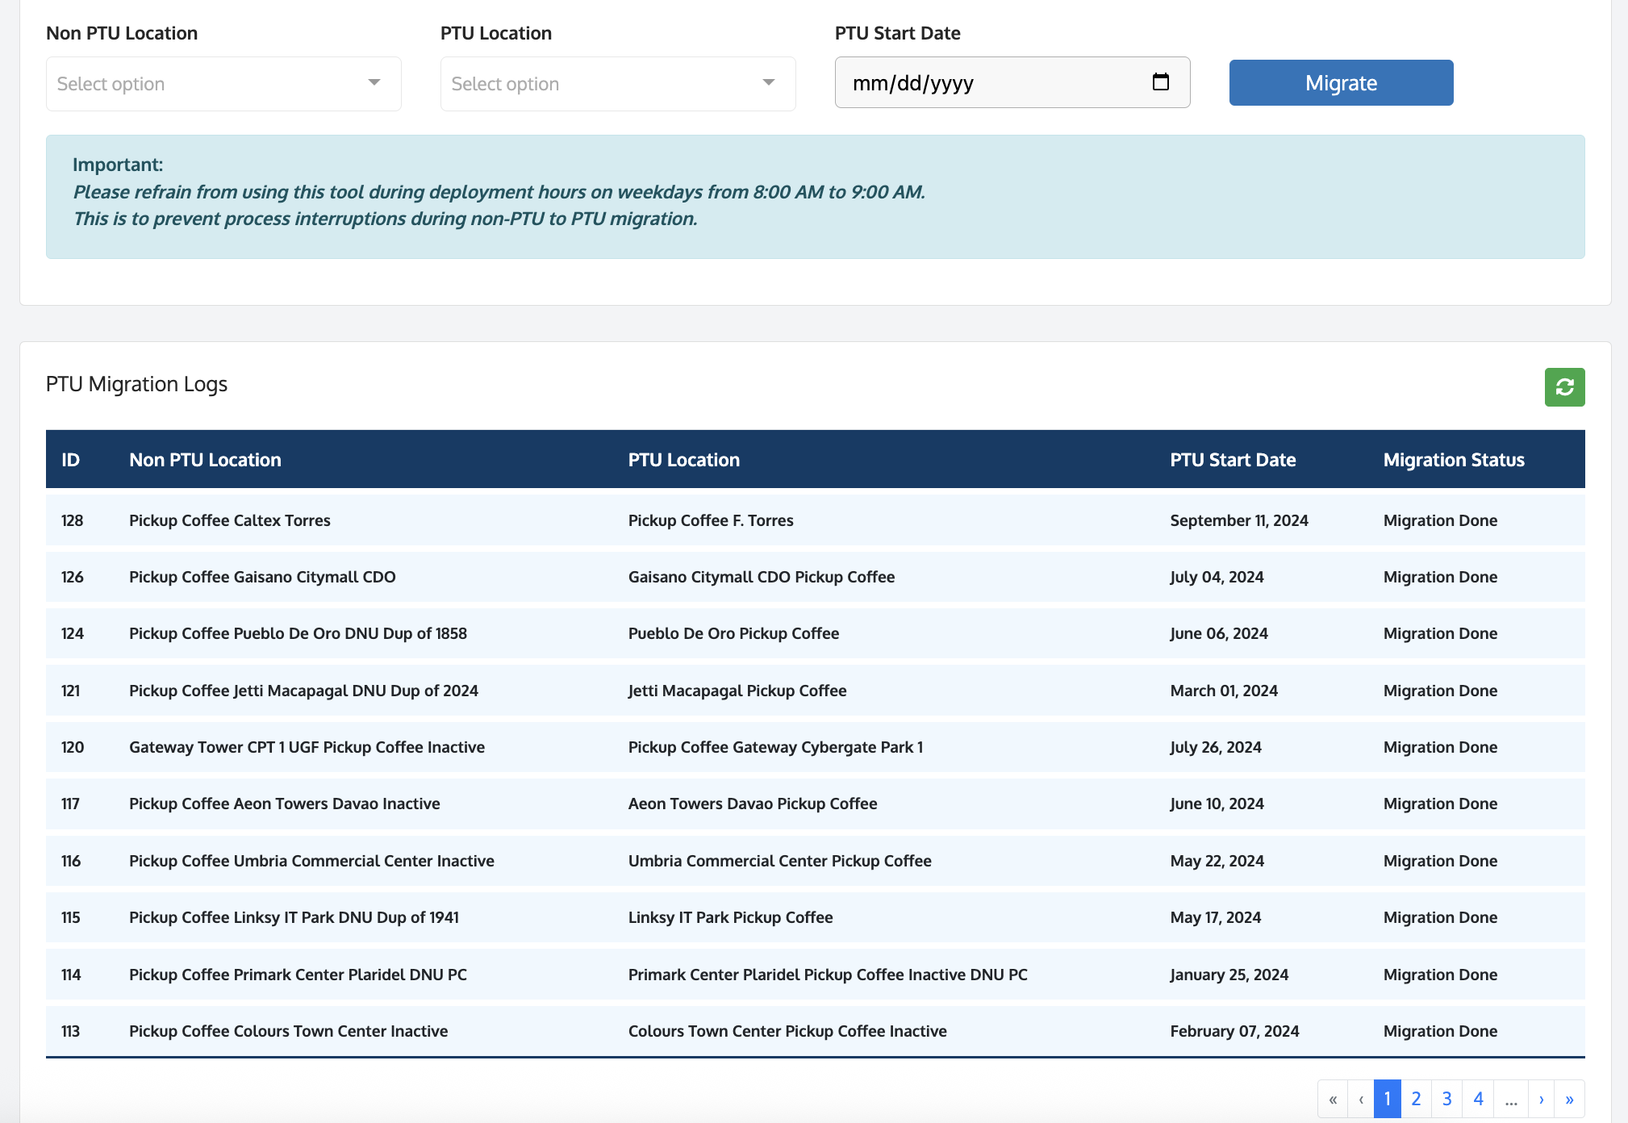Jump to last page double-right arrow

[x=1569, y=1099]
